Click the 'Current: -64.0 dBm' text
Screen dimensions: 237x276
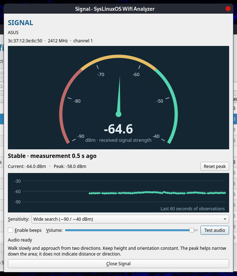pyautogui.click(x=27, y=166)
